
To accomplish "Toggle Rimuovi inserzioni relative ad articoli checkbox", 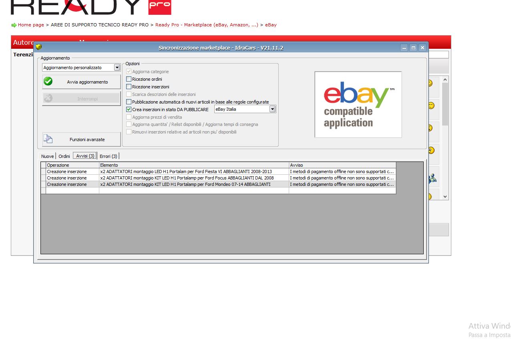I will point(129,132).
